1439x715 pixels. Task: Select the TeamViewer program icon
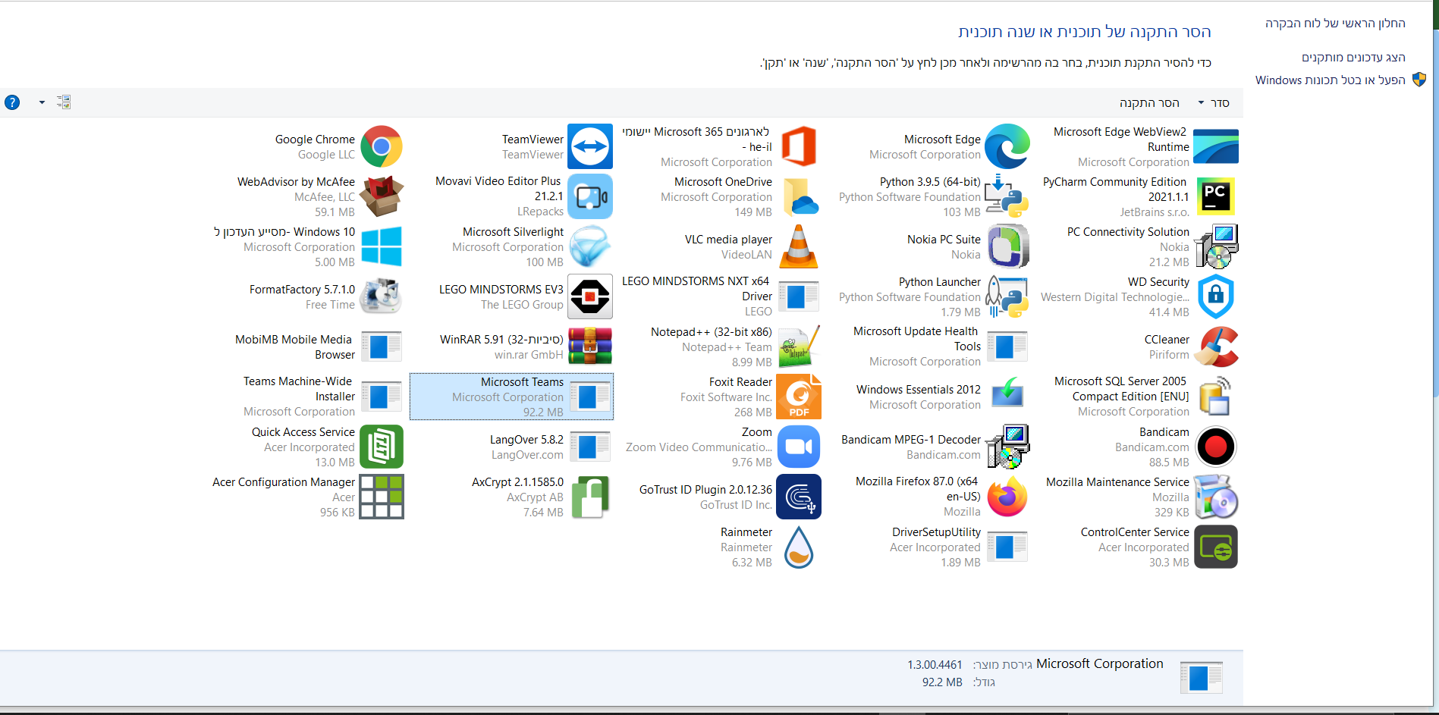(x=590, y=146)
